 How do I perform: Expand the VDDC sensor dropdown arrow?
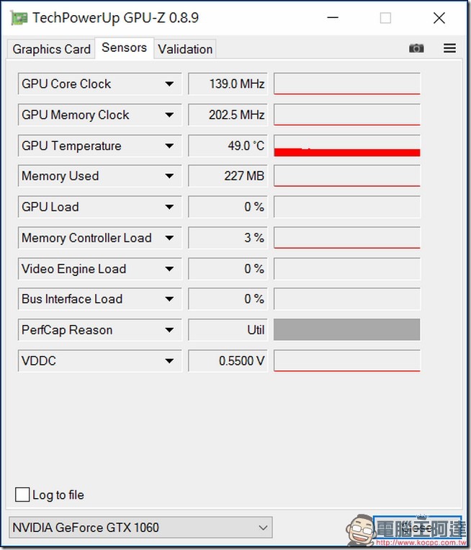[169, 361]
